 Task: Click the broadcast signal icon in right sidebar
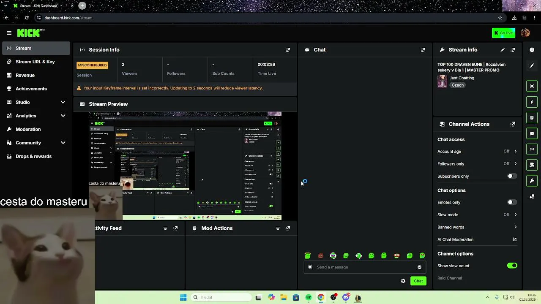[x=532, y=149]
